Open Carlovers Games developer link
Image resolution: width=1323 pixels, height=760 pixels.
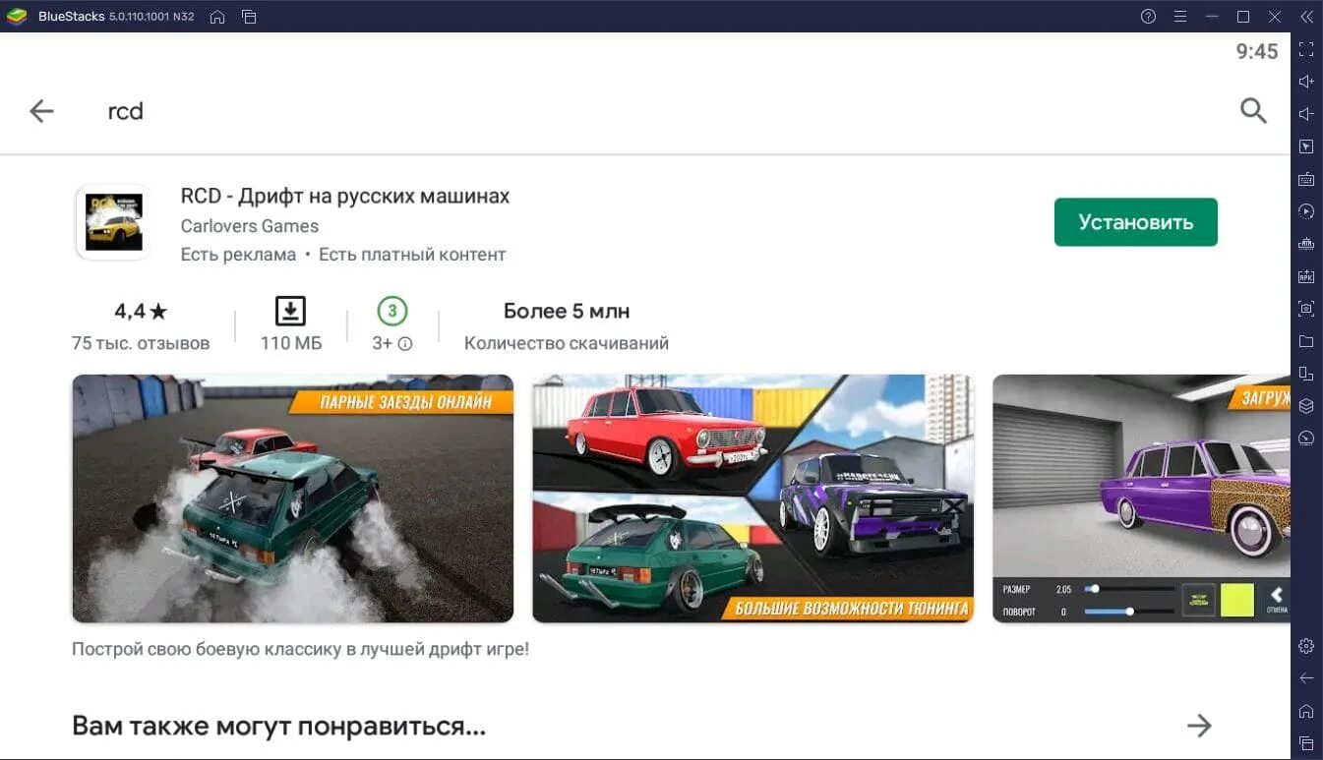click(x=250, y=226)
